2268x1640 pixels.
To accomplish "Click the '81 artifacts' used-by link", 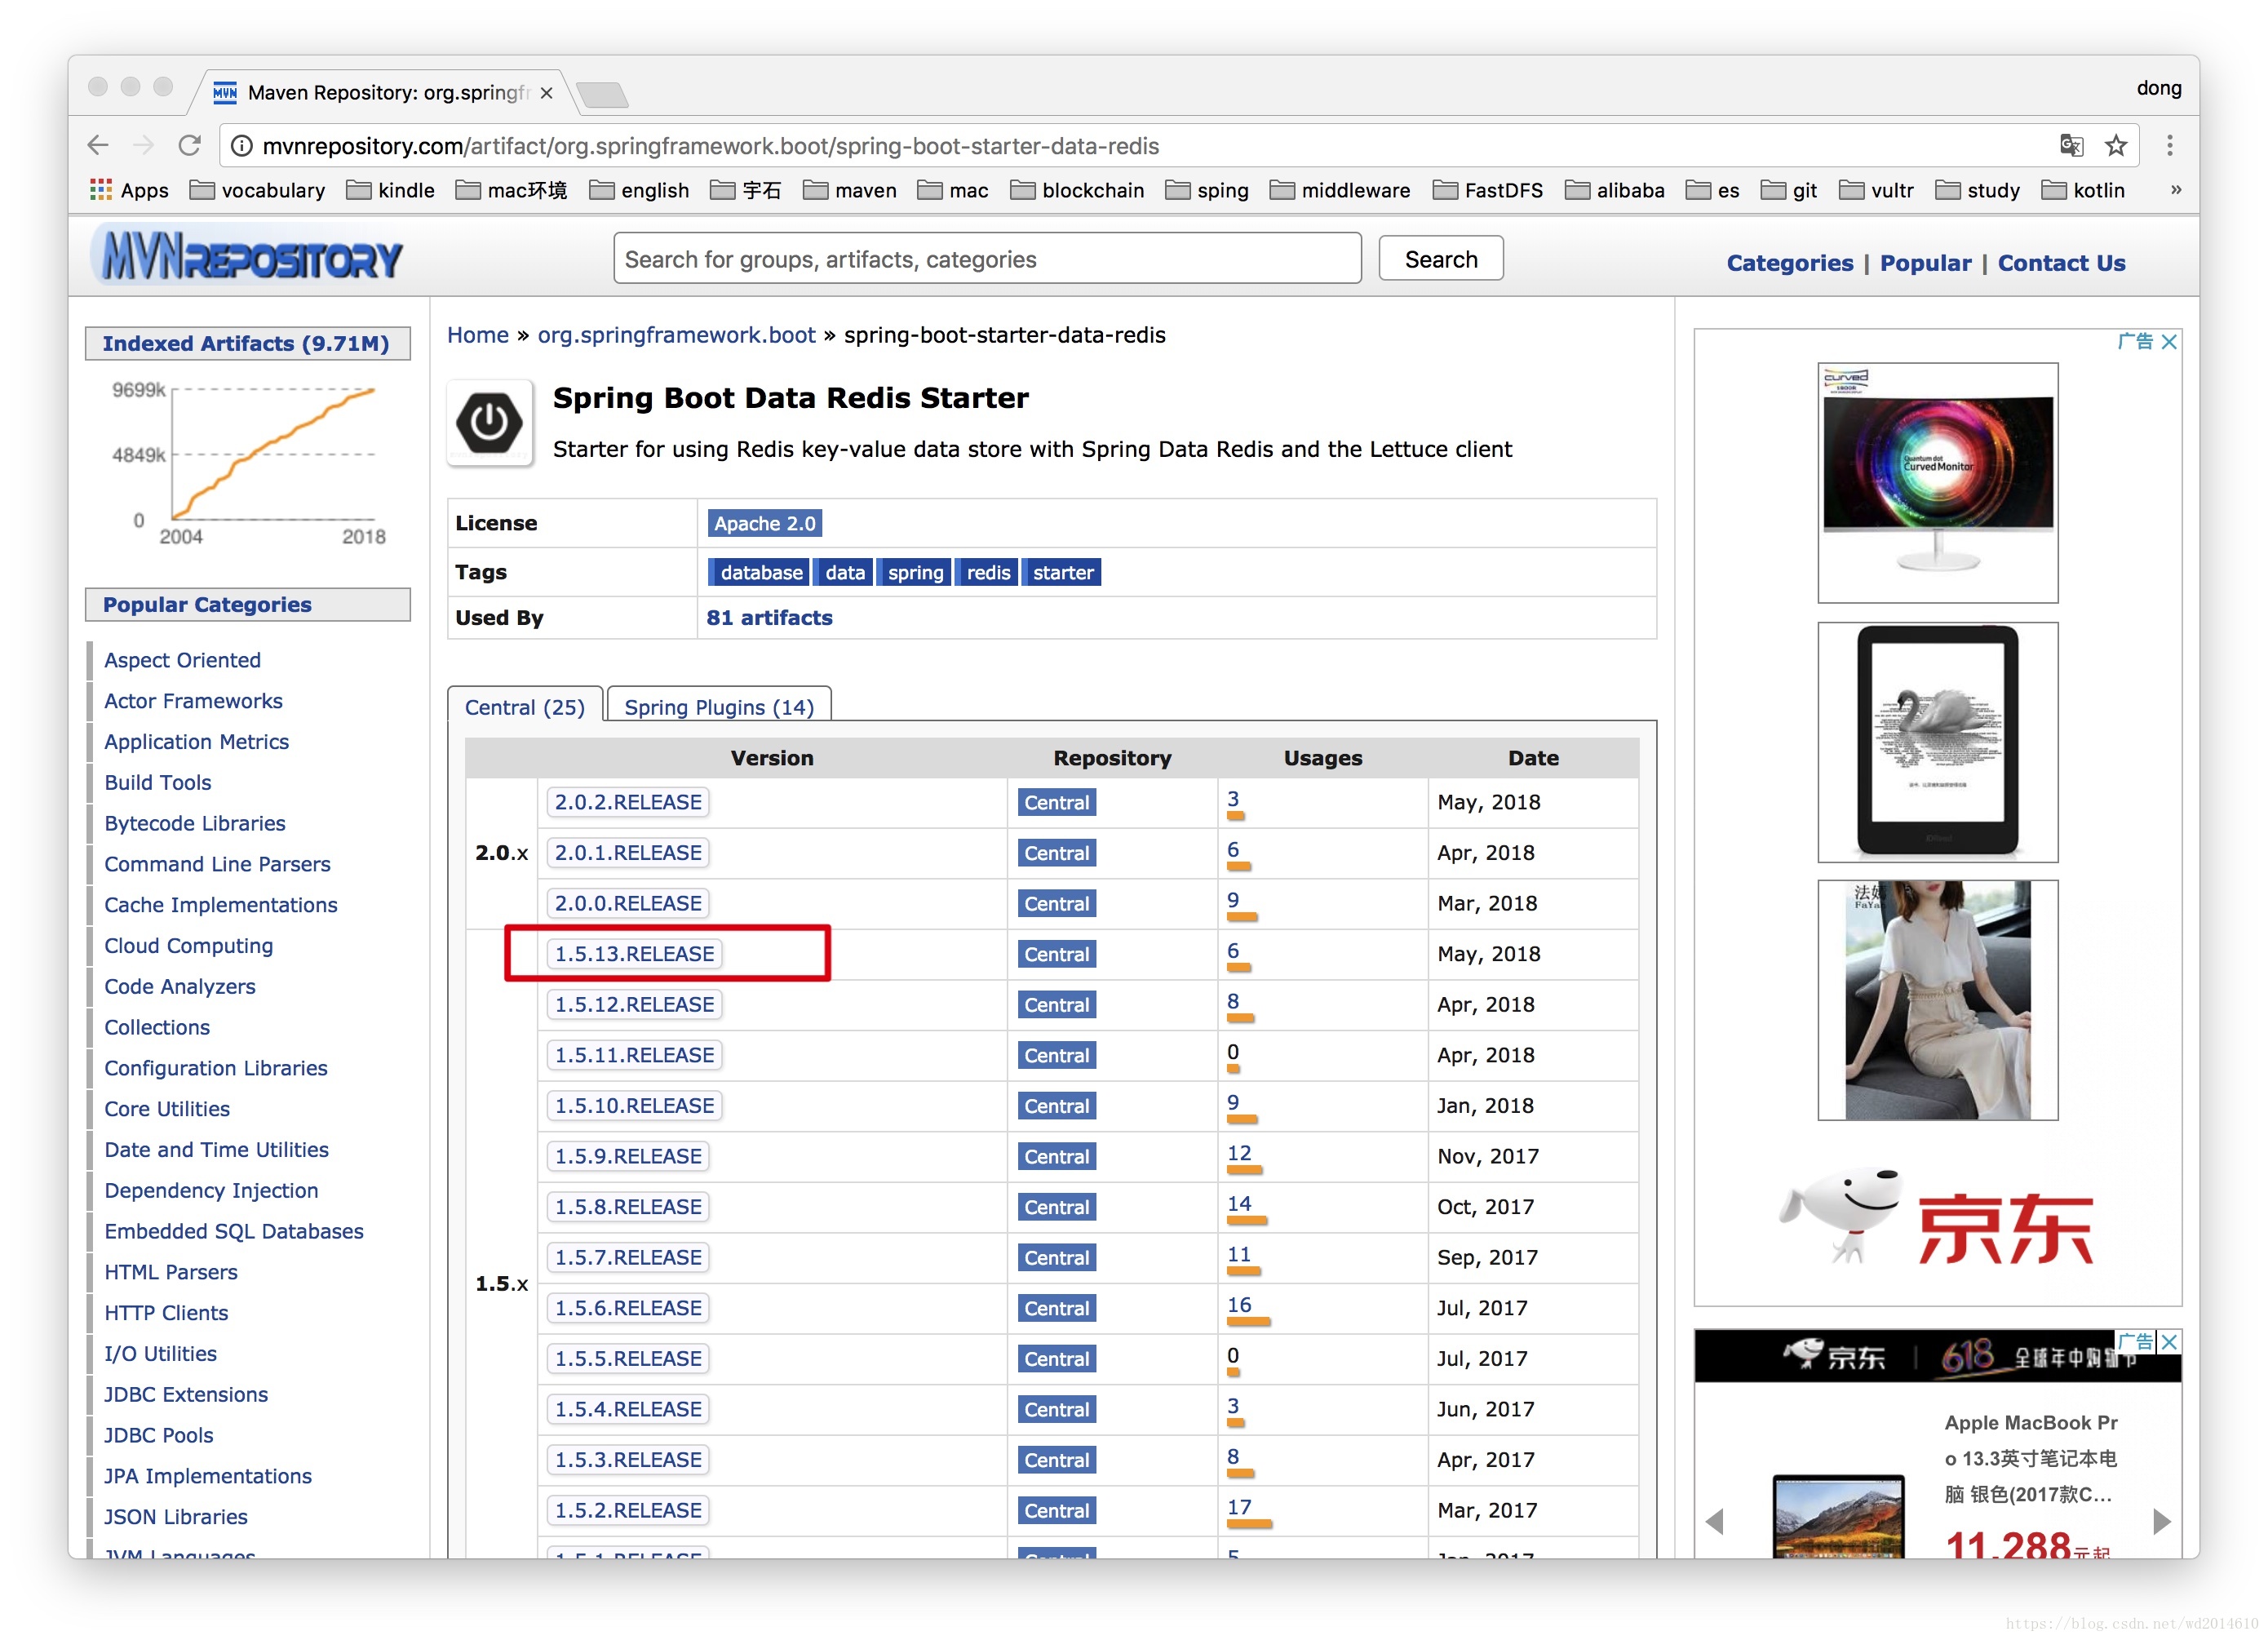I will tap(769, 617).
